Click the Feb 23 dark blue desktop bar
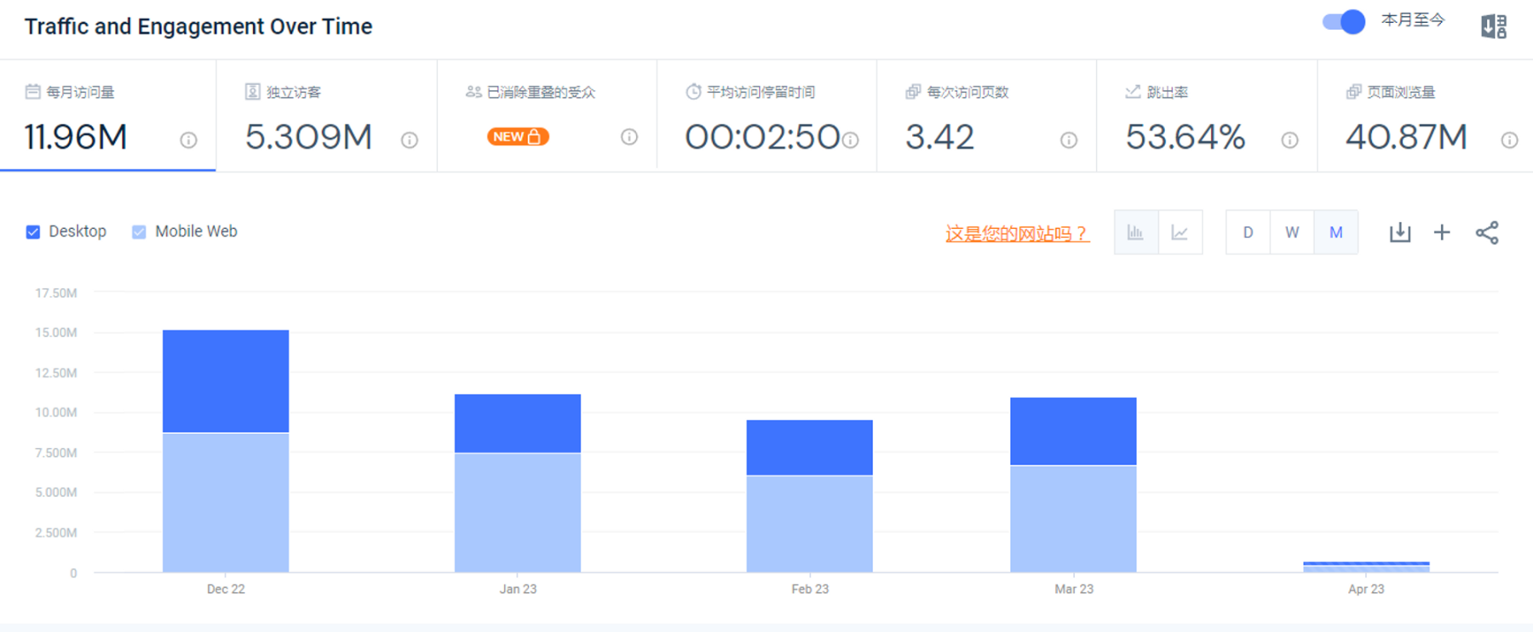This screenshot has height=632, width=1533. click(810, 447)
